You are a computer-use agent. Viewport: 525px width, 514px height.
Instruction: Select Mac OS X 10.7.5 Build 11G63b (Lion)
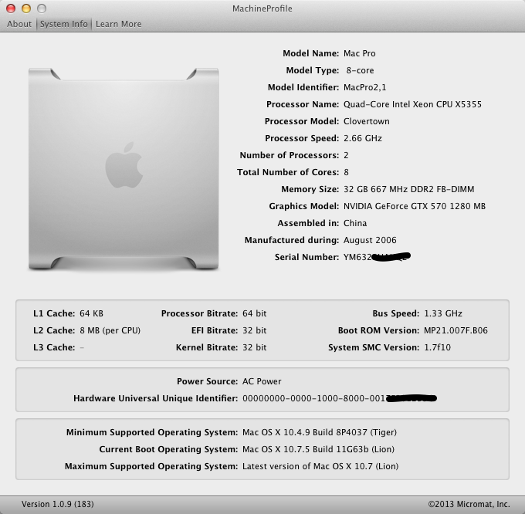point(318,449)
